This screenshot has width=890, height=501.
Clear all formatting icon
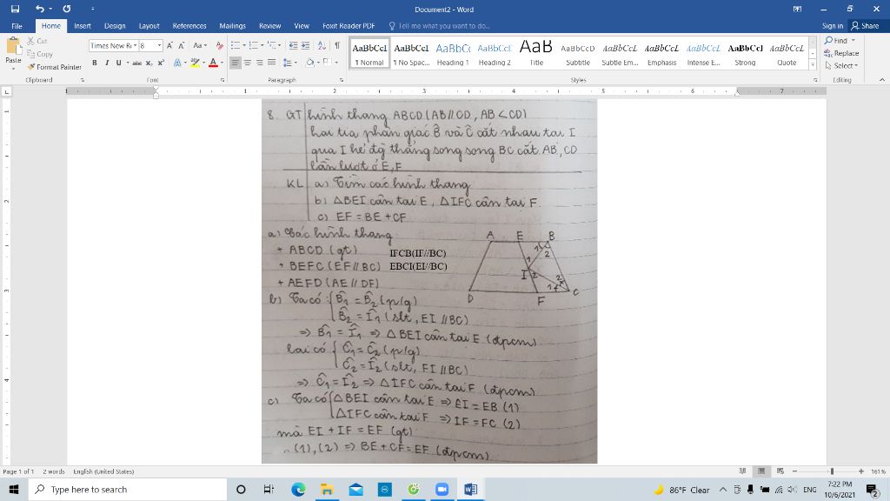pyautogui.click(x=220, y=45)
